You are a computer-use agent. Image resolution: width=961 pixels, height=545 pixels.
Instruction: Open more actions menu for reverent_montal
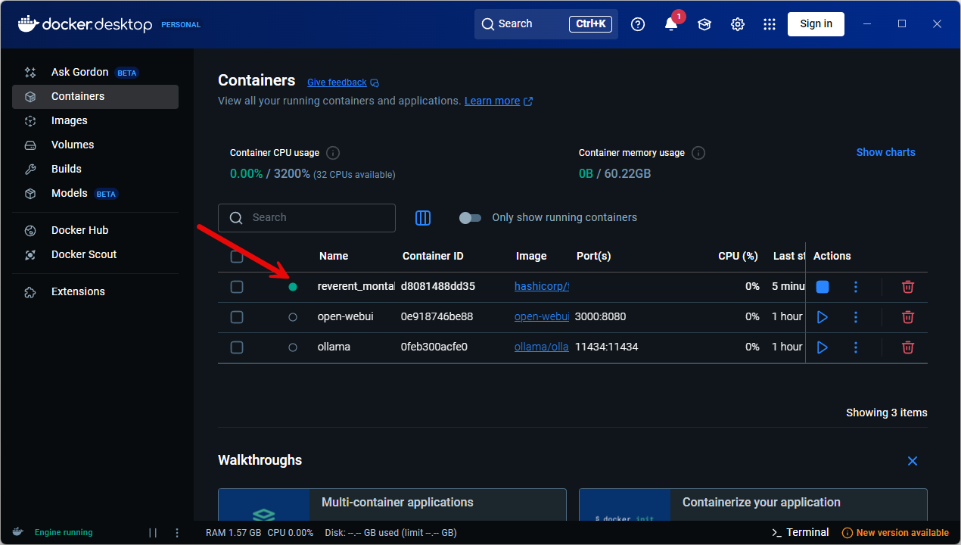[x=856, y=287]
